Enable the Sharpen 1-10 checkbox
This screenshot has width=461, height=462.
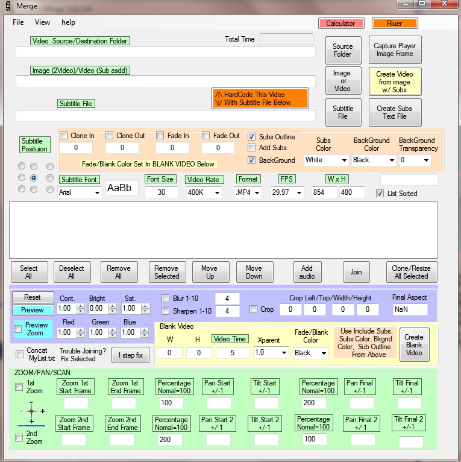166,311
